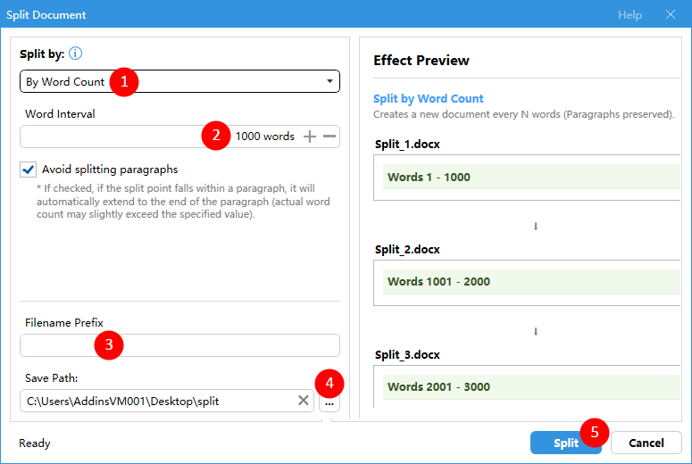The width and height of the screenshot is (692, 464).
Task: Click the Words 1 - 1000 preview block
Action: pyautogui.click(x=531, y=177)
